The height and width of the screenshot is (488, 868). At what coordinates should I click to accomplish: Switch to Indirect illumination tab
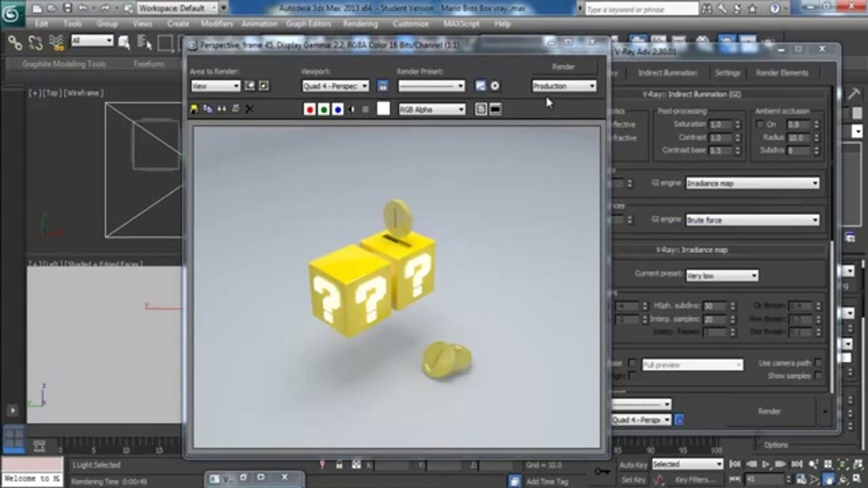click(667, 73)
